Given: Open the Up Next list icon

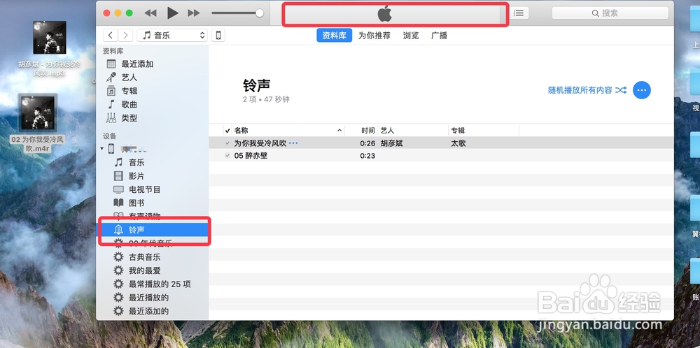Looking at the screenshot, I should click(519, 13).
